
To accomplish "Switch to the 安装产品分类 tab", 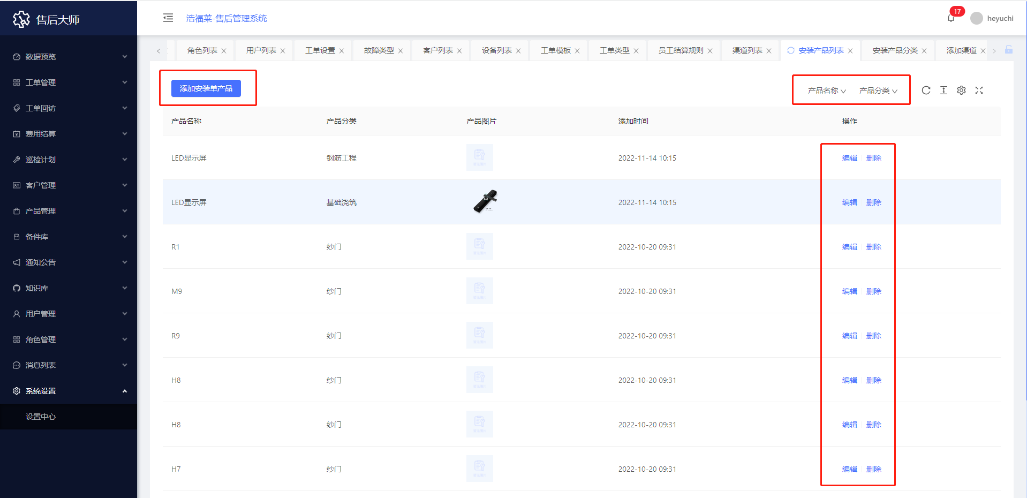I will [895, 50].
